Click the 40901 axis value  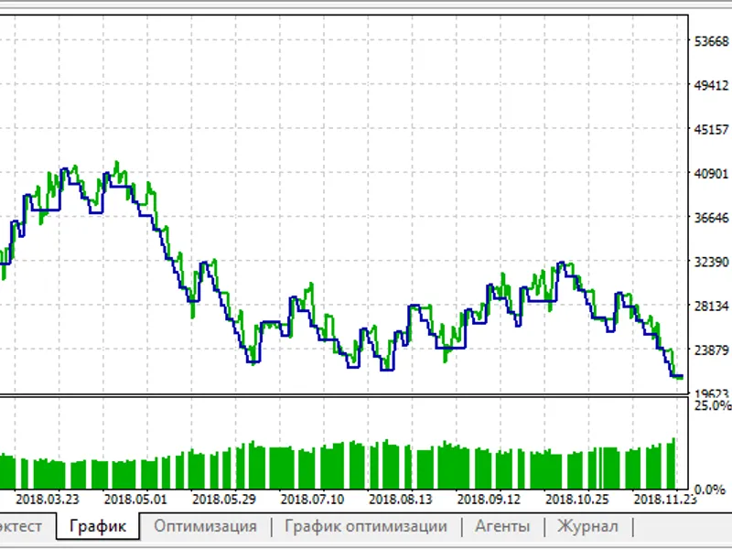pos(712,174)
